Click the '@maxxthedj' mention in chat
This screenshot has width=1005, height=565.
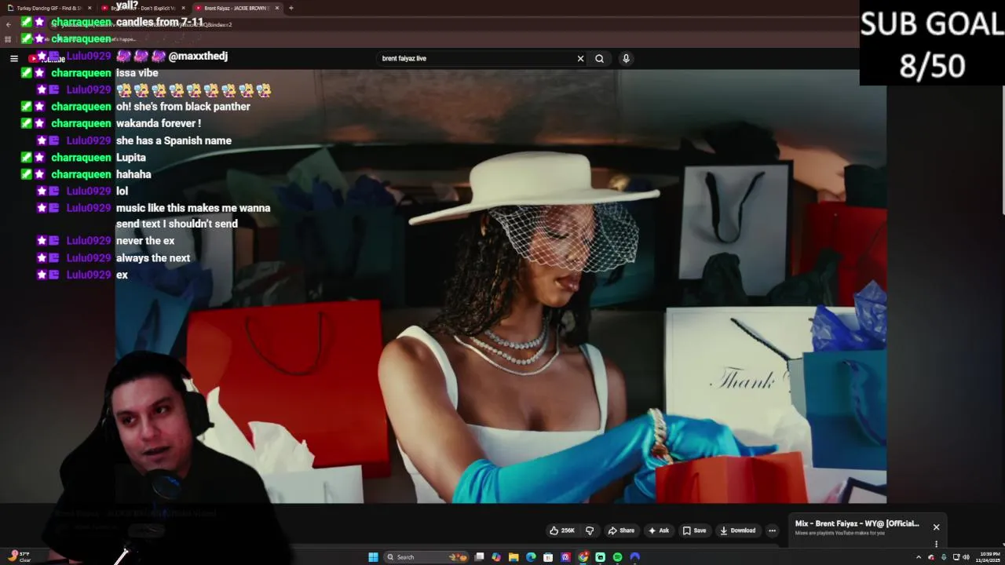(198, 56)
